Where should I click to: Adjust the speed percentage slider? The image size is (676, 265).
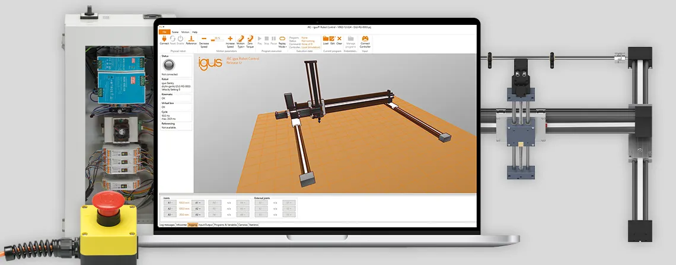tap(217, 39)
